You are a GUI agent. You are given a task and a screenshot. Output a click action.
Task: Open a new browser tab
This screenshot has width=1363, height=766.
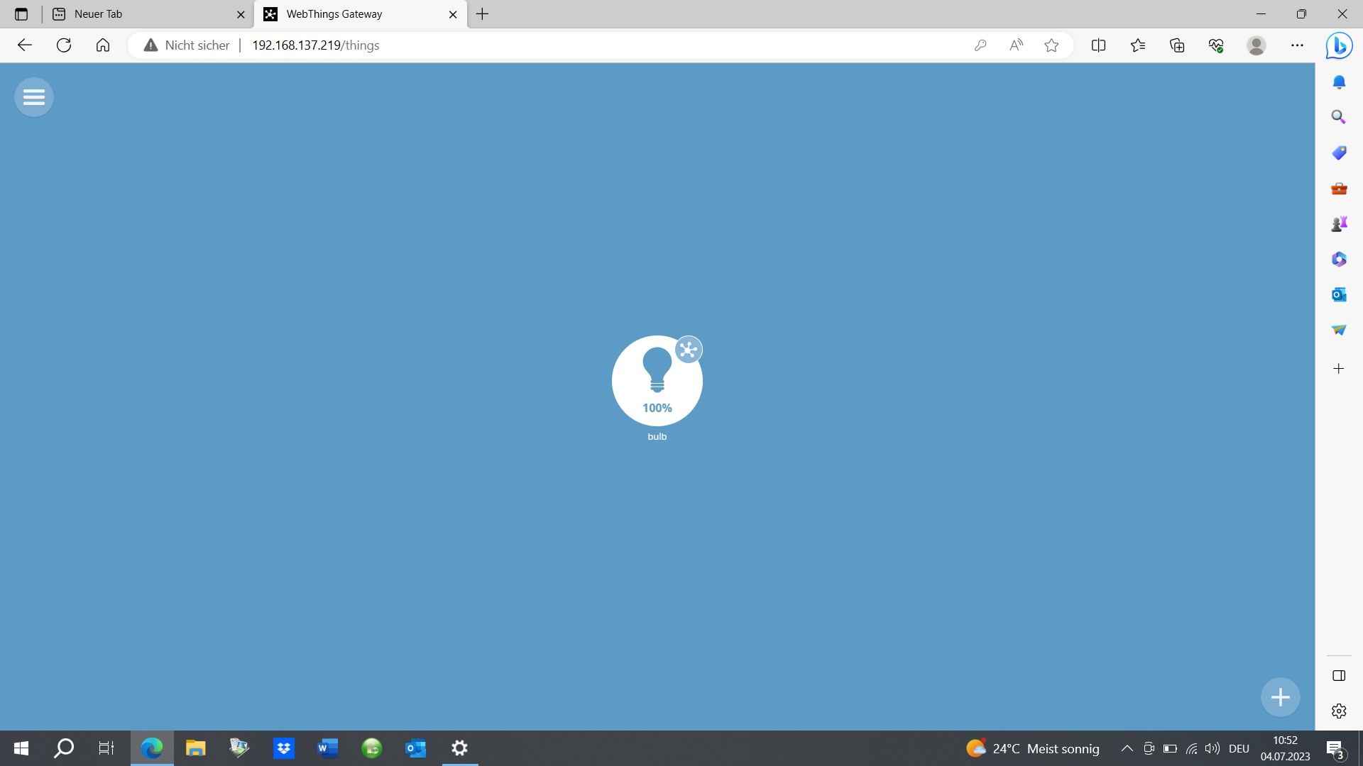click(x=483, y=14)
